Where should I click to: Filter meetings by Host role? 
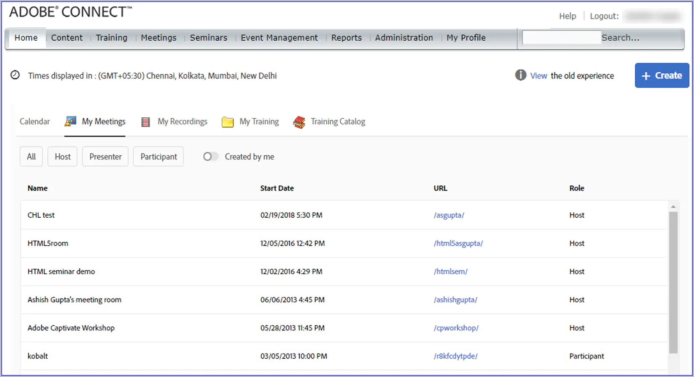pyautogui.click(x=63, y=156)
